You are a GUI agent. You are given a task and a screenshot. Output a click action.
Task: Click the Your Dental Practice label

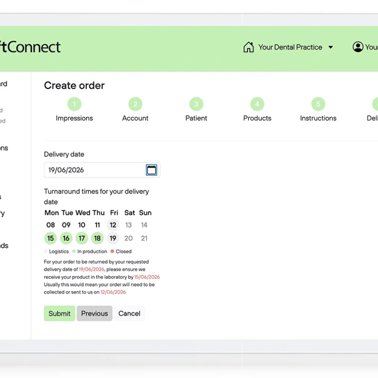click(x=290, y=47)
